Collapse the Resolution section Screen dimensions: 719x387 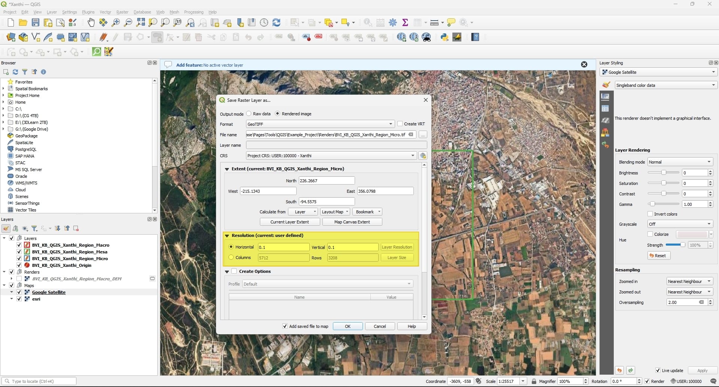pos(227,236)
